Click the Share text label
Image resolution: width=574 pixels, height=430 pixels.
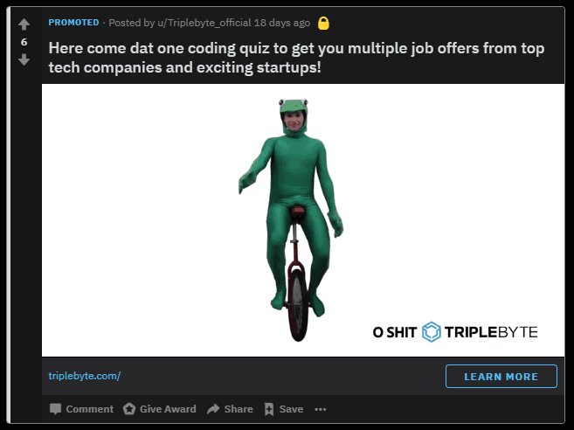pyautogui.click(x=239, y=409)
